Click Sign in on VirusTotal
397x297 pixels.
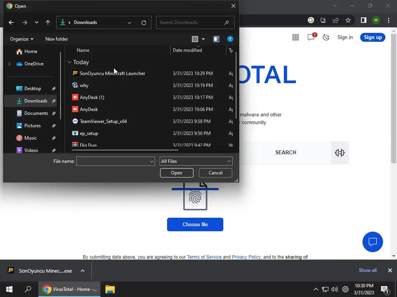pyautogui.click(x=345, y=38)
